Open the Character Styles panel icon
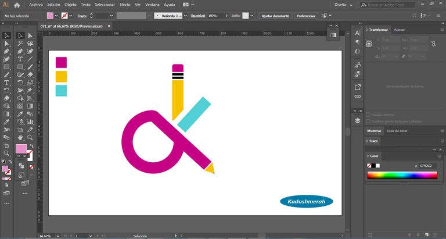 (358, 65)
